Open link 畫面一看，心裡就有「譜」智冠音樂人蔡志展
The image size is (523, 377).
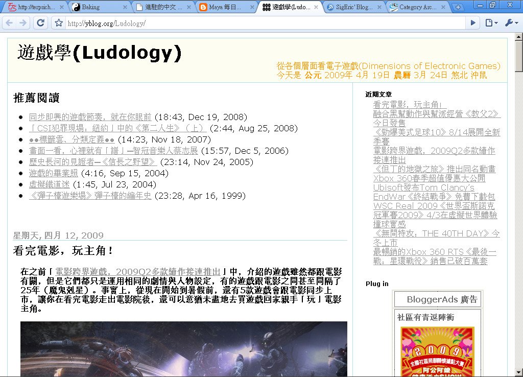point(113,151)
